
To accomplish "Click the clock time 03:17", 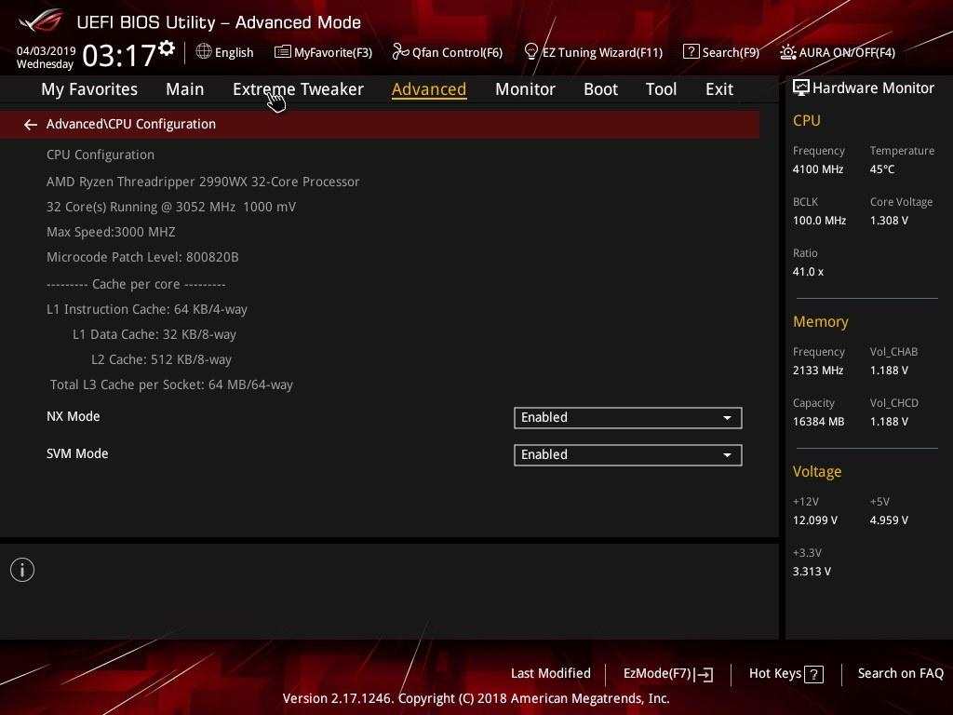I will click(119, 55).
